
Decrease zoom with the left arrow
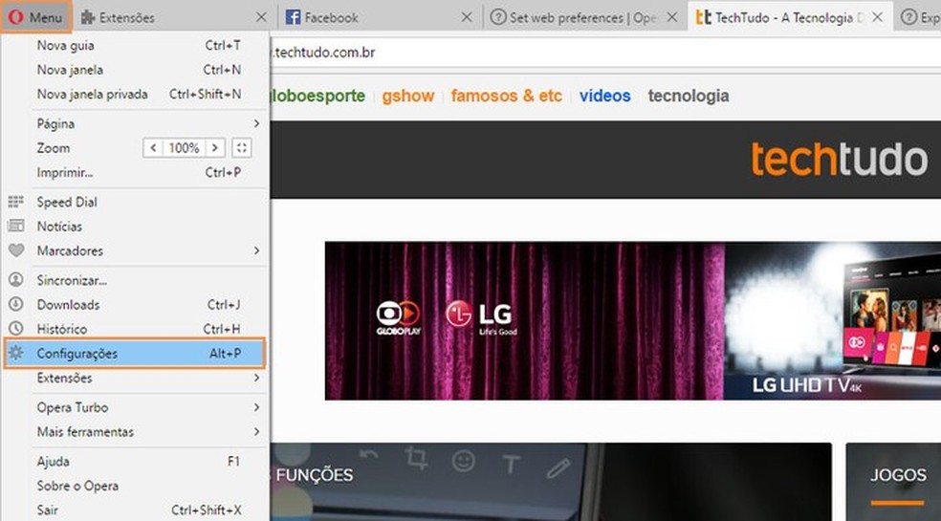point(153,147)
